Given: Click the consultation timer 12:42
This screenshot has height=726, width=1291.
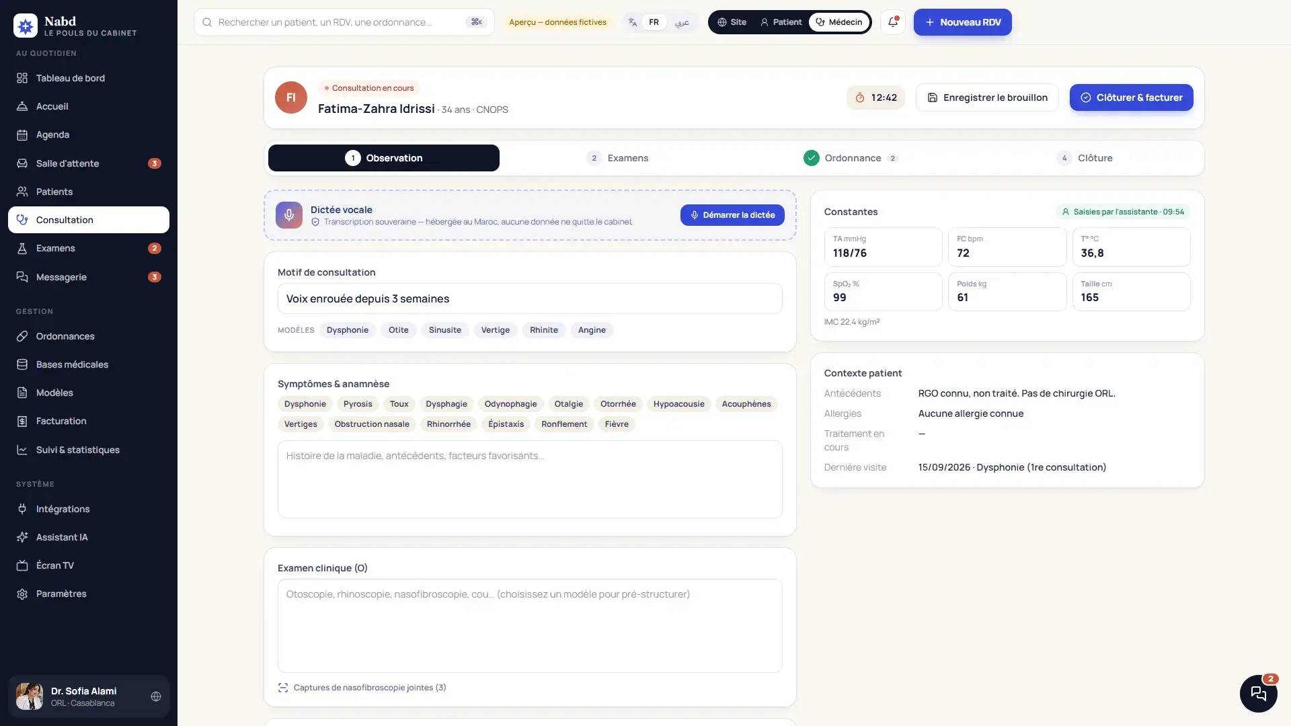Looking at the screenshot, I should pos(875,97).
